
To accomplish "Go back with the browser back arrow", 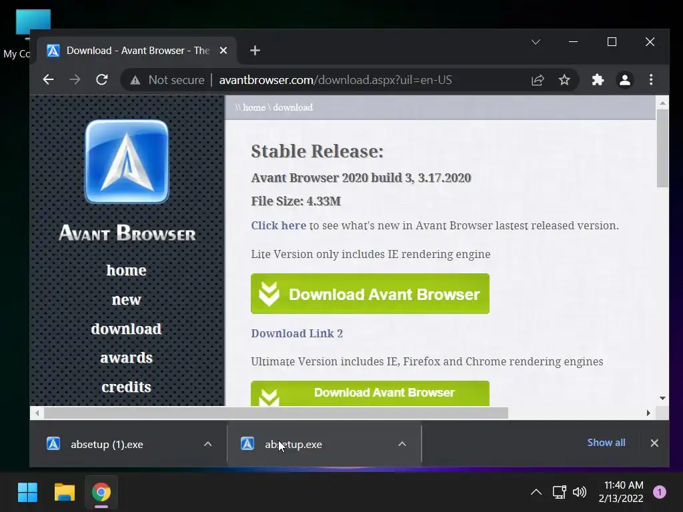I will pos(48,80).
